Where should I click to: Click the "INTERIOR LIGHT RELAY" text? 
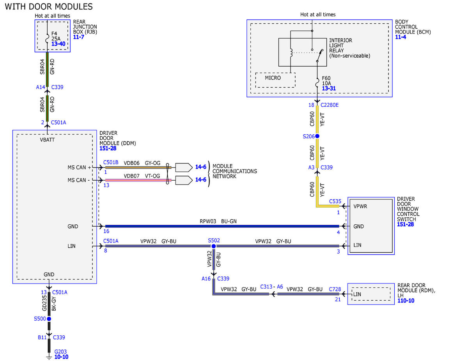(x=340, y=46)
